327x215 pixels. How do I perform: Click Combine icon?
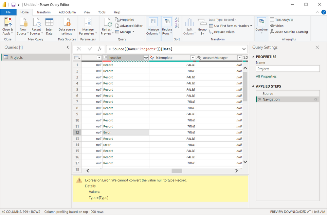261,21
